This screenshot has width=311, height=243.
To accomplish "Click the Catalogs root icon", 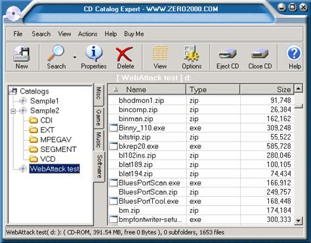I will [13, 91].
